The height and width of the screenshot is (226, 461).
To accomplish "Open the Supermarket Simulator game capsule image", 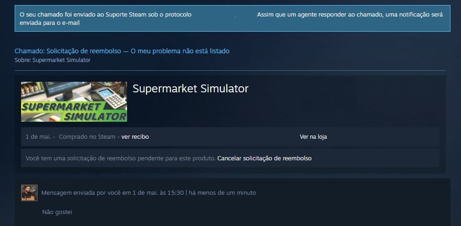I will click(74, 102).
